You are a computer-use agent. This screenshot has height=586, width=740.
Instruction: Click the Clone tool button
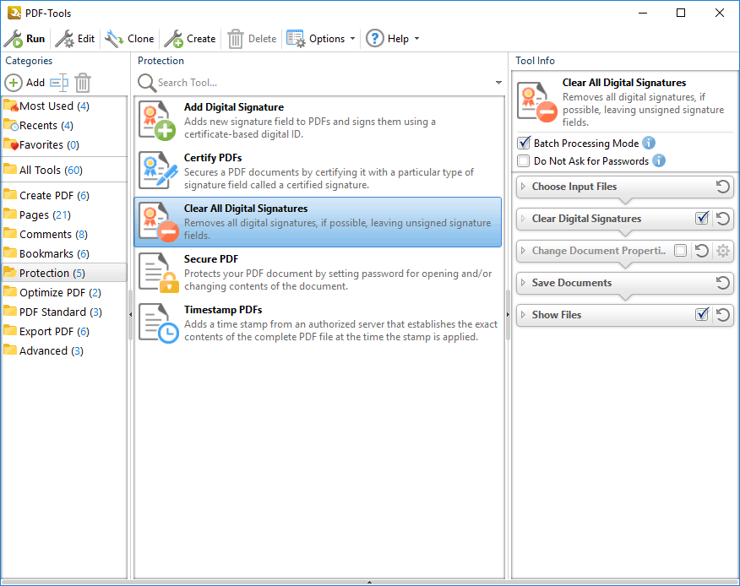coord(129,39)
